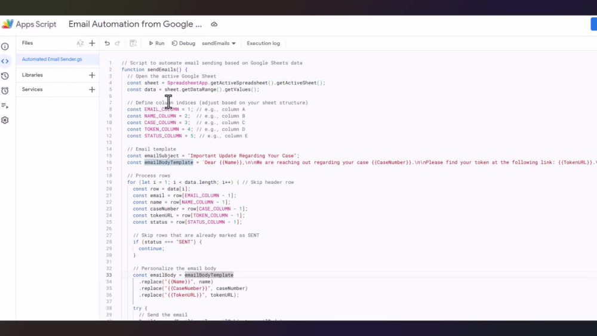Click the project title Email Automation from Google
The width and height of the screenshot is (597, 336).
(135, 24)
